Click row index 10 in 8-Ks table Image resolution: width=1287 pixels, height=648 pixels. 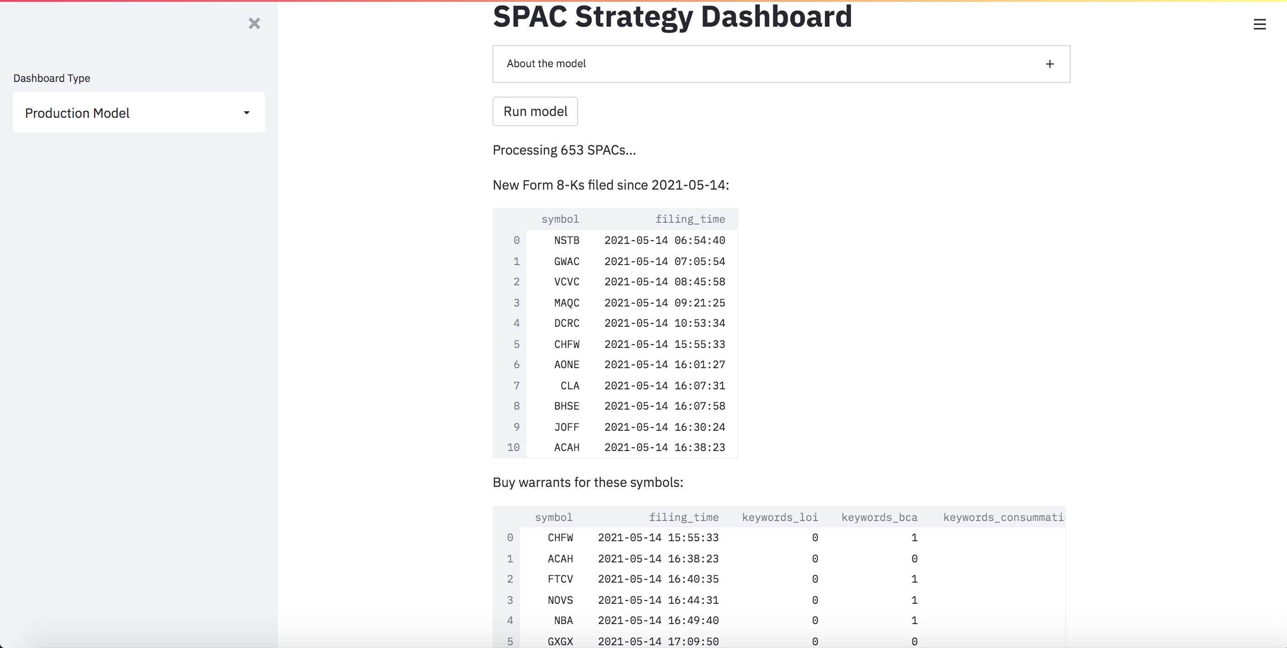pos(513,448)
